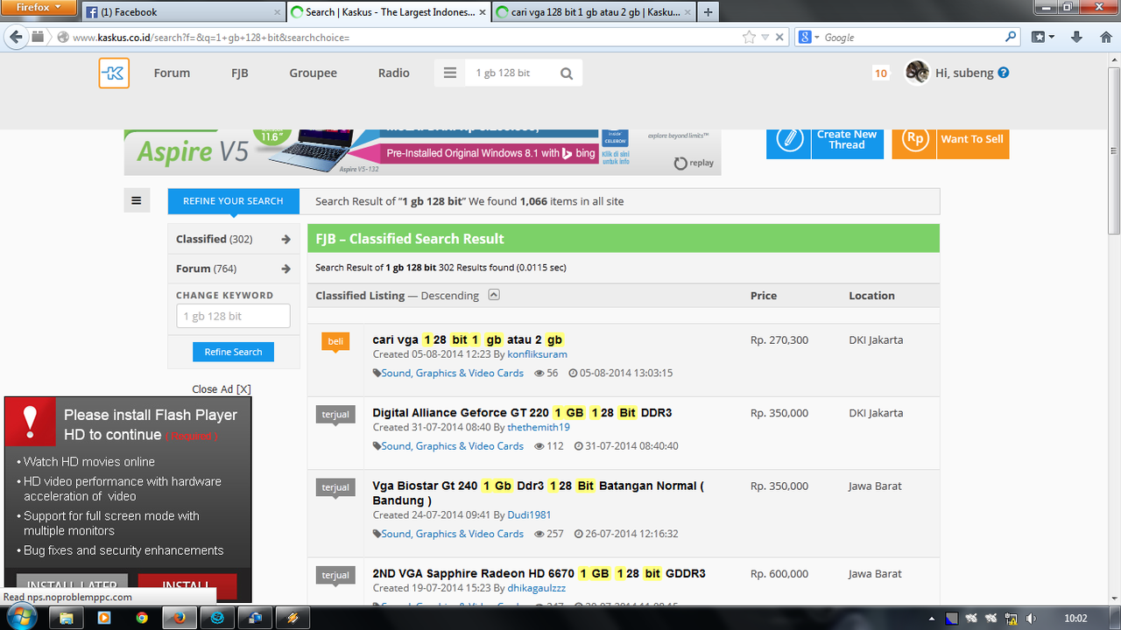Select the Search | Kaskus tab
The width and height of the screenshot is (1121, 630).
389,12
